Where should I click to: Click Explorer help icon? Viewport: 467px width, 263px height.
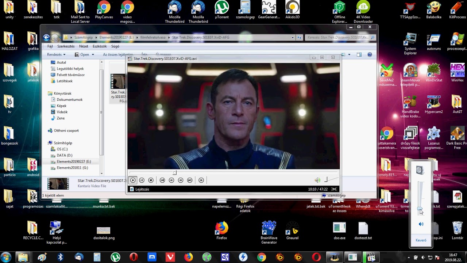[370, 54]
